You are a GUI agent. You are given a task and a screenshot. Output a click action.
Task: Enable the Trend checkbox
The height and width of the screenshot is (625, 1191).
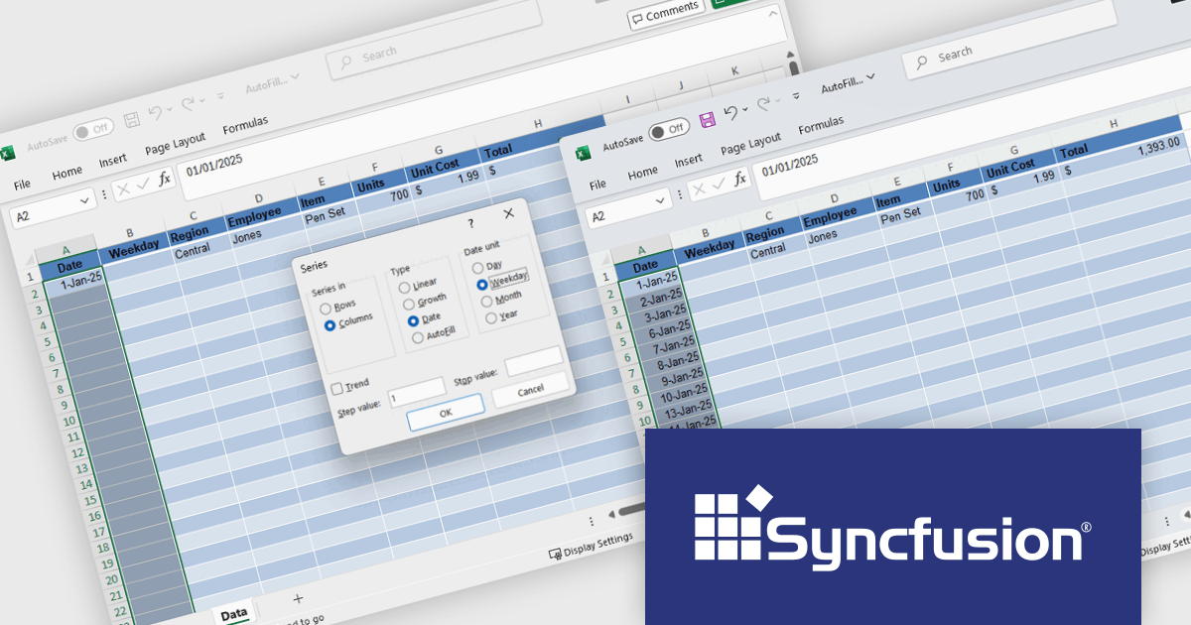tap(337, 389)
